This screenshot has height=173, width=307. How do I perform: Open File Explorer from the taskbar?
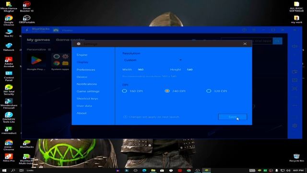[153, 170]
